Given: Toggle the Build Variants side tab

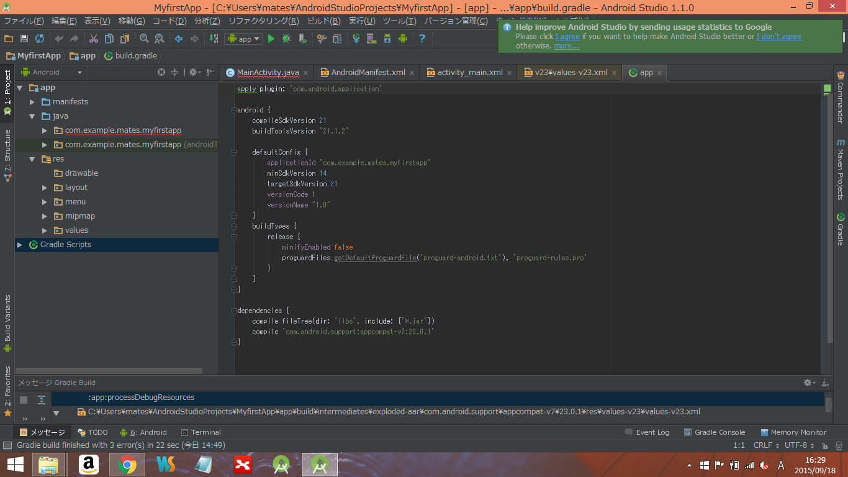Looking at the screenshot, I should click(7, 323).
